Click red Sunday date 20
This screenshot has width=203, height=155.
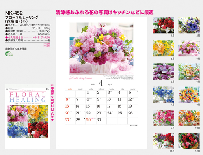(x=67, y=113)
